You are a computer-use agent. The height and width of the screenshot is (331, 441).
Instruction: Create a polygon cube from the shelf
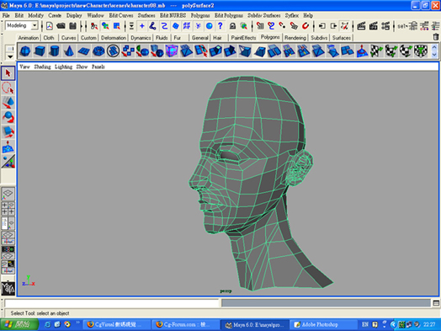point(40,51)
